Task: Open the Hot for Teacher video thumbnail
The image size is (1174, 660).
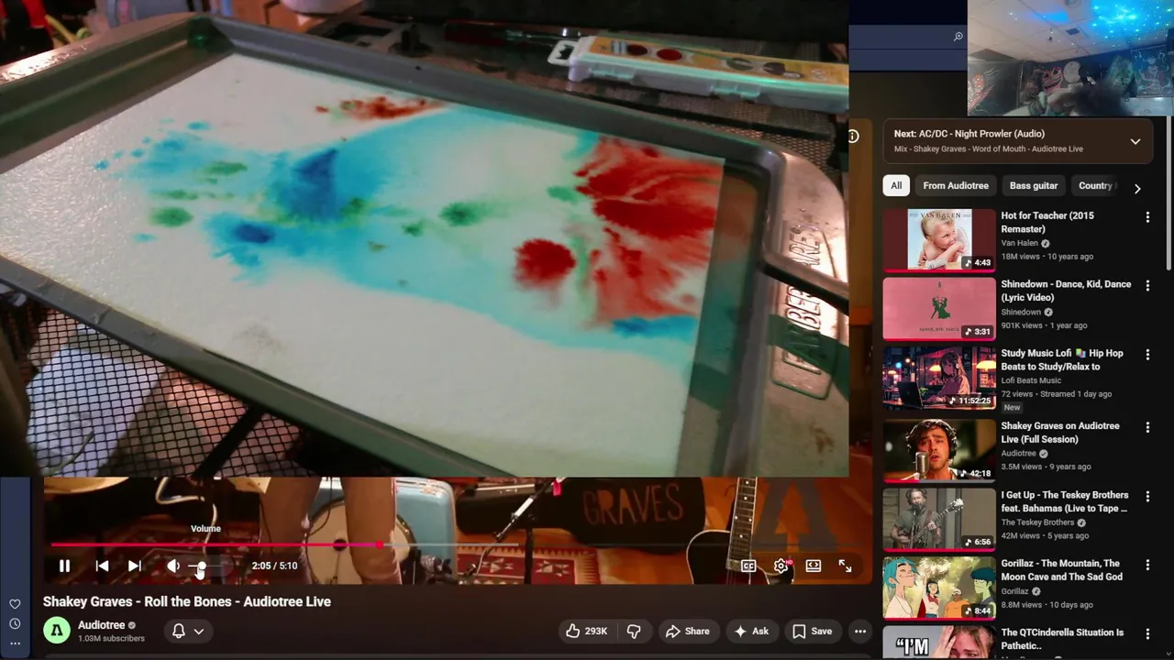Action: pyautogui.click(x=939, y=240)
